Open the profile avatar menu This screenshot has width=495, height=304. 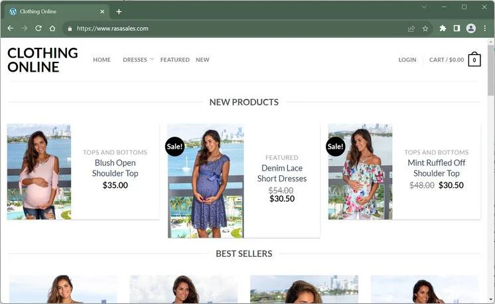[x=471, y=29]
